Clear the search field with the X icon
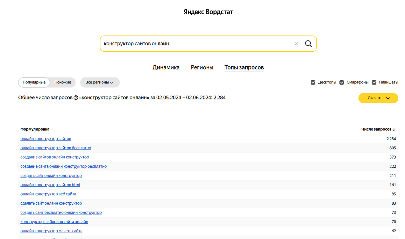The image size is (405, 239). tap(296, 44)
